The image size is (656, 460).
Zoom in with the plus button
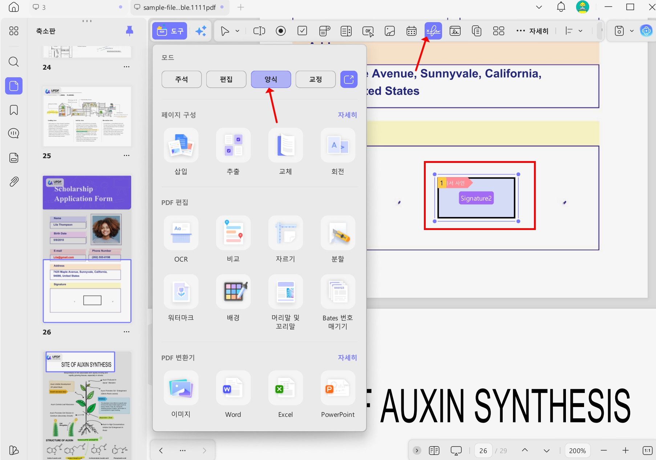tap(625, 451)
